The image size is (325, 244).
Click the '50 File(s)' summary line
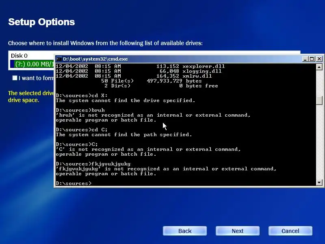coord(151,81)
